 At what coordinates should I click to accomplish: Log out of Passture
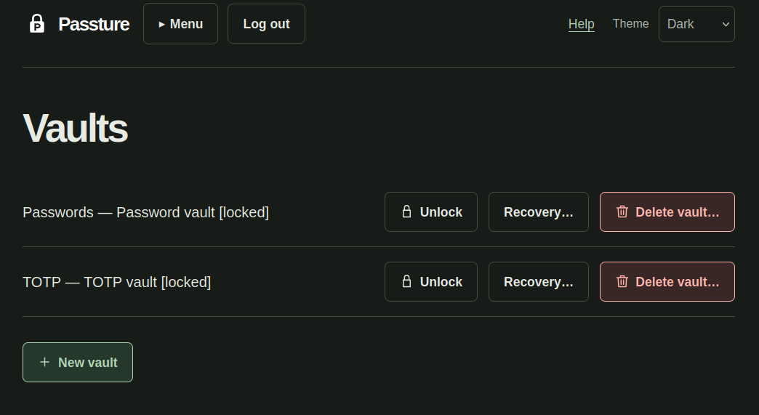pyautogui.click(x=266, y=24)
